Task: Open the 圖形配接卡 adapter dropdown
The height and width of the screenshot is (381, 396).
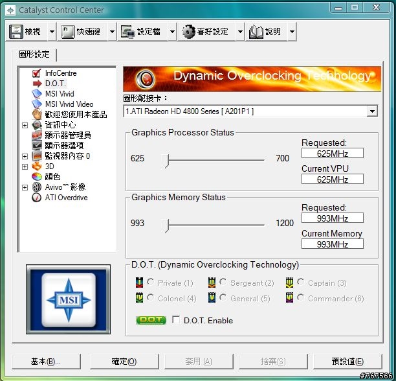Action: tap(372, 111)
